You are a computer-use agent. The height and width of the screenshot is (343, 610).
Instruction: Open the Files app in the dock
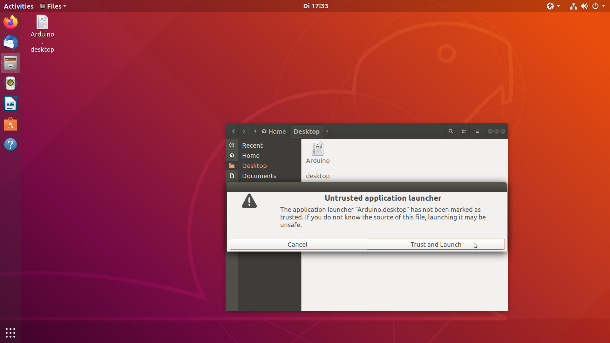10,63
